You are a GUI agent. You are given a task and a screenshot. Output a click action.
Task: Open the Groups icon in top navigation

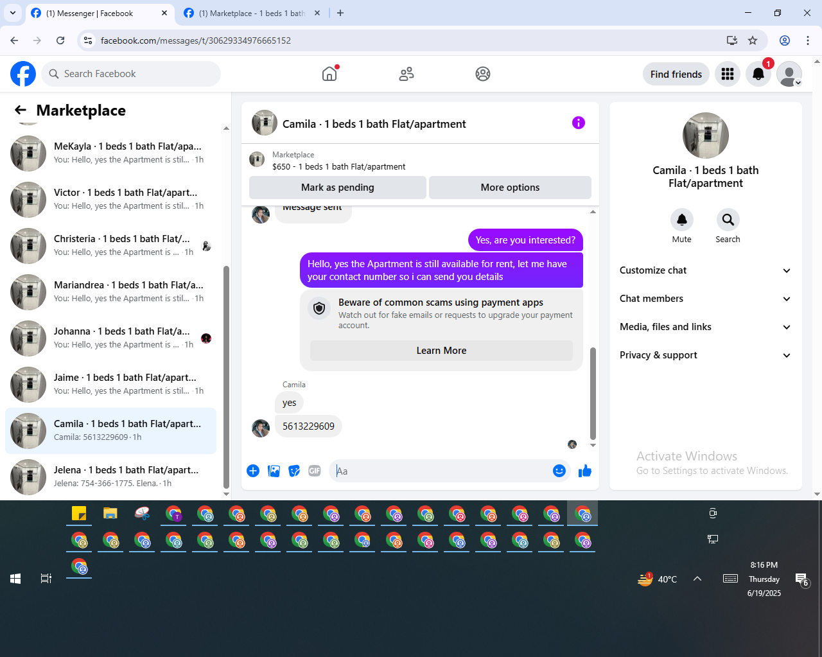[483, 74]
